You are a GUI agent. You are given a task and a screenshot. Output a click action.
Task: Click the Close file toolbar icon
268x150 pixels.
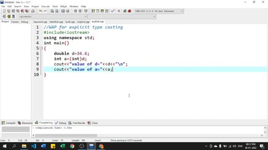(x=22, y=11)
